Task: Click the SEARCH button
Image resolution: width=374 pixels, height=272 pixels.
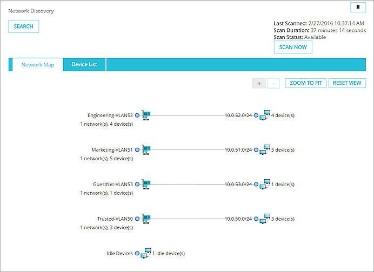Action: 23,26
